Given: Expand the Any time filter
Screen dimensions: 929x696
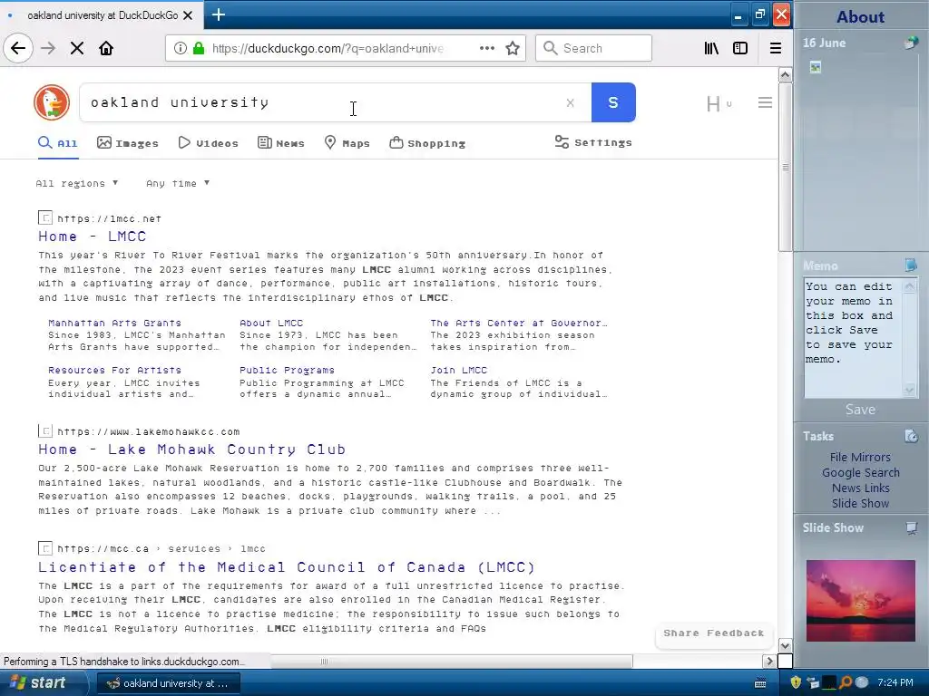Looking at the screenshot, I should [x=178, y=183].
